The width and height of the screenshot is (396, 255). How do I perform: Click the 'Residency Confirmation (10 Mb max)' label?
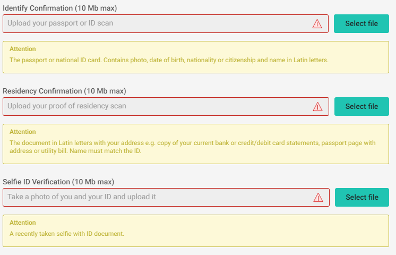click(x=64, y=91)
